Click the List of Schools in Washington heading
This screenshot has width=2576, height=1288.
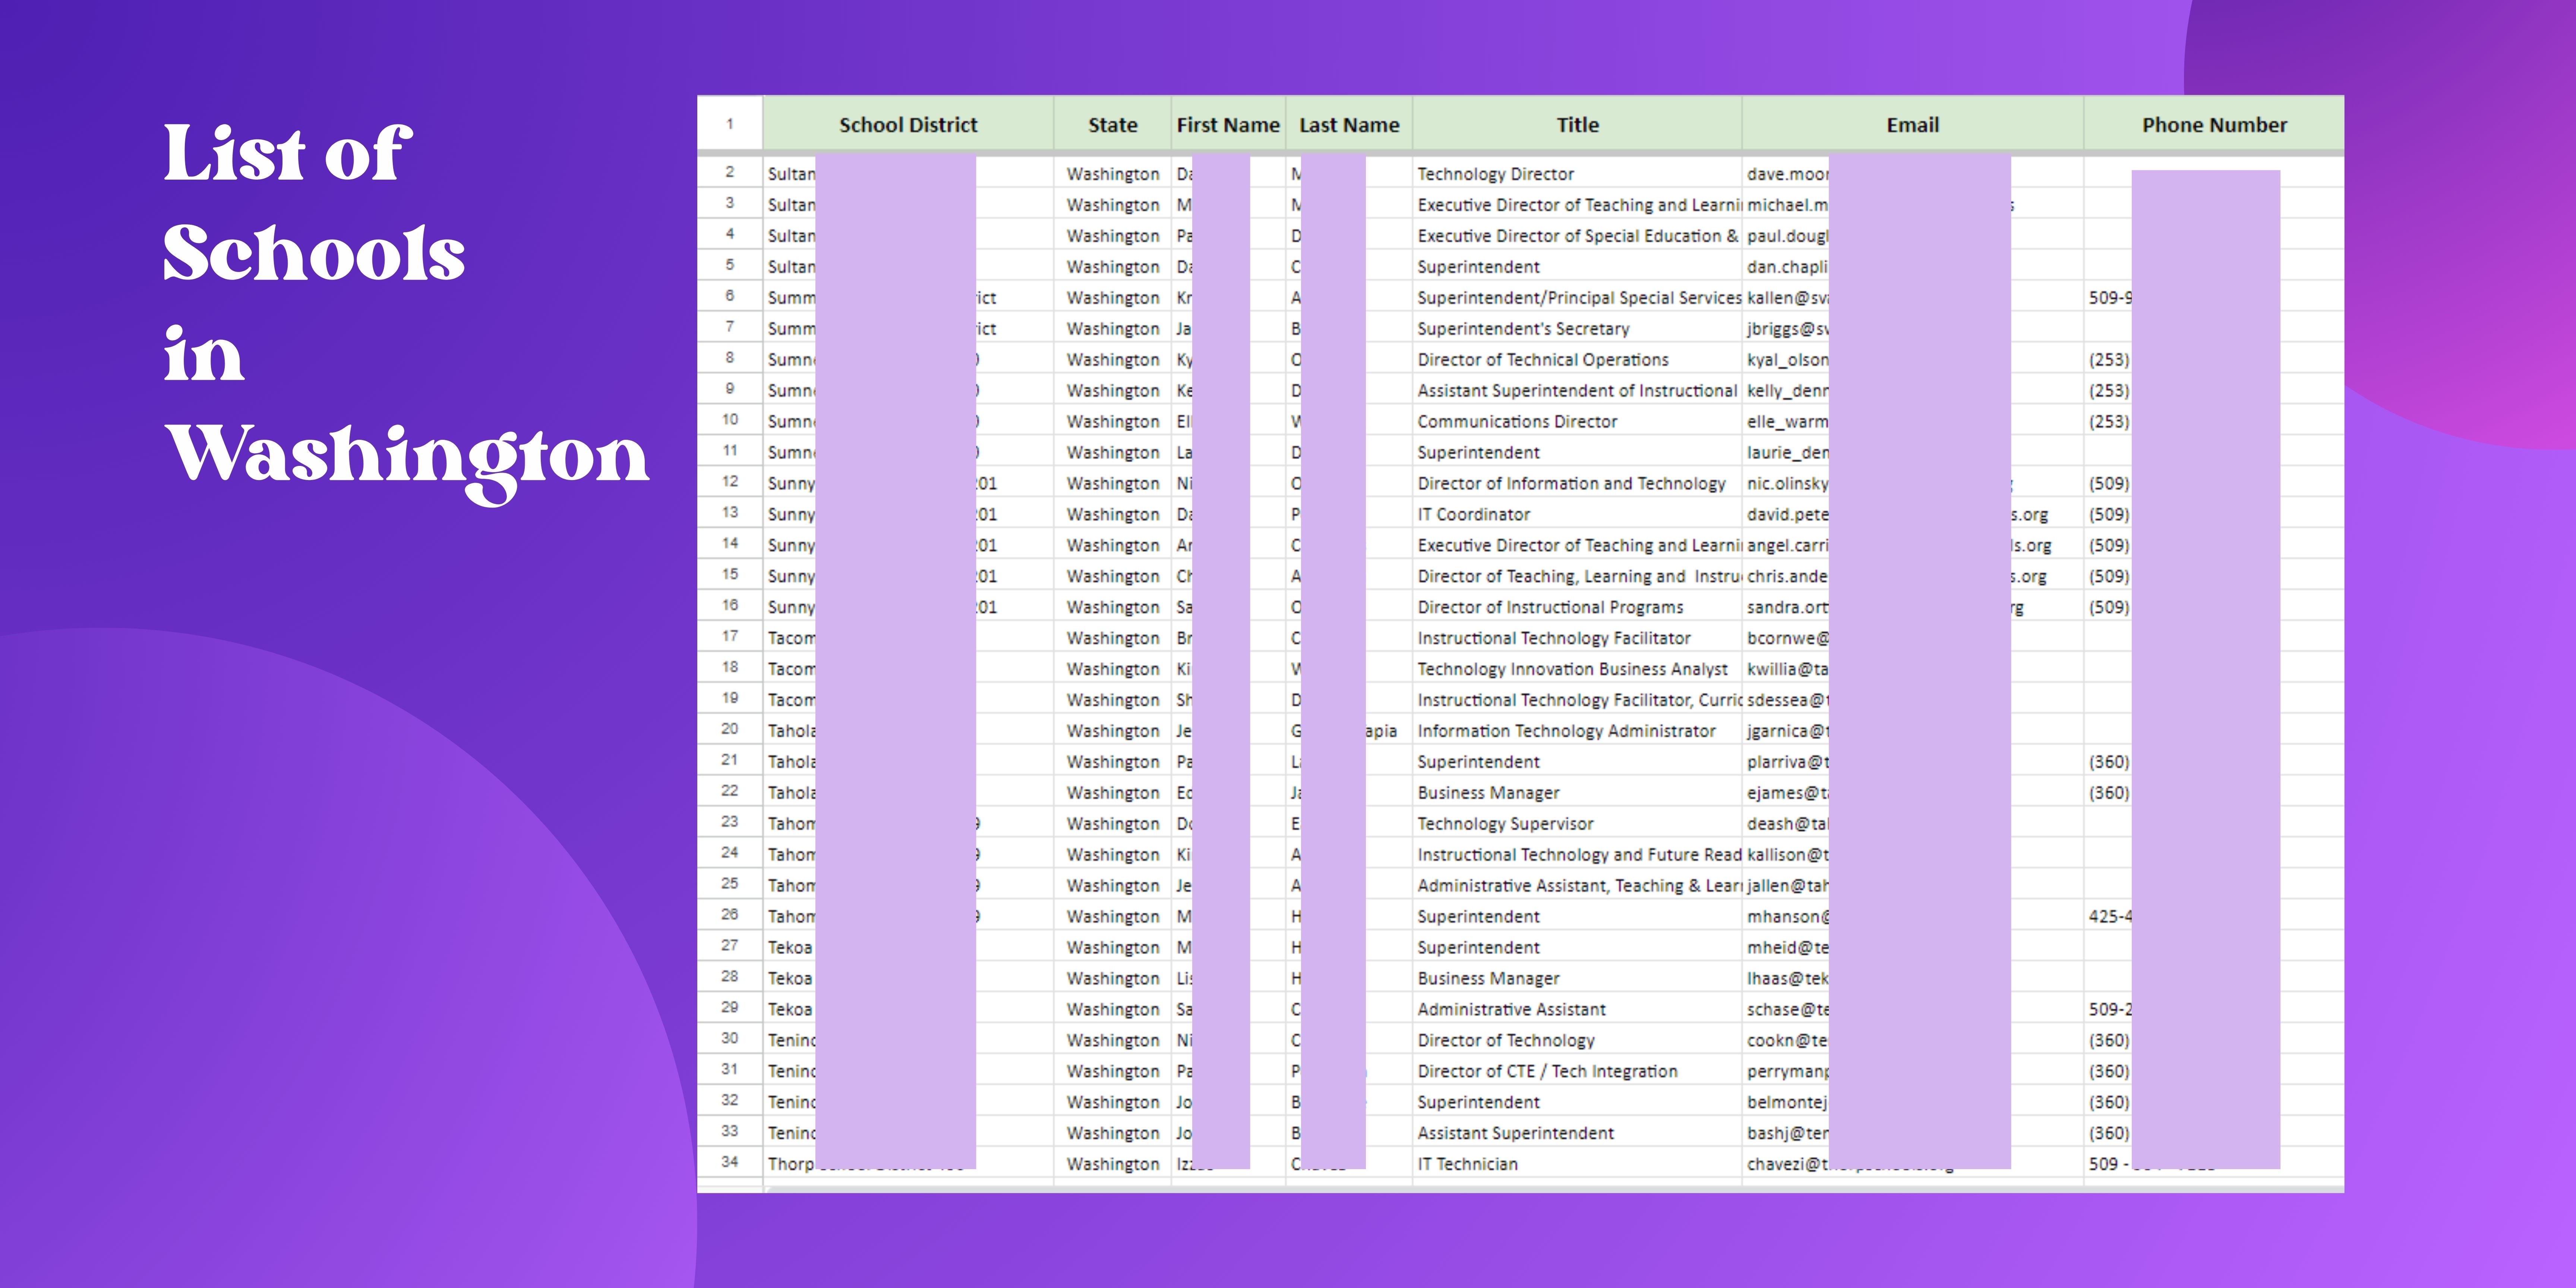click(406, 305)
